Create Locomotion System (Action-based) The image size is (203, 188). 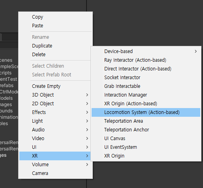[146, 112]
